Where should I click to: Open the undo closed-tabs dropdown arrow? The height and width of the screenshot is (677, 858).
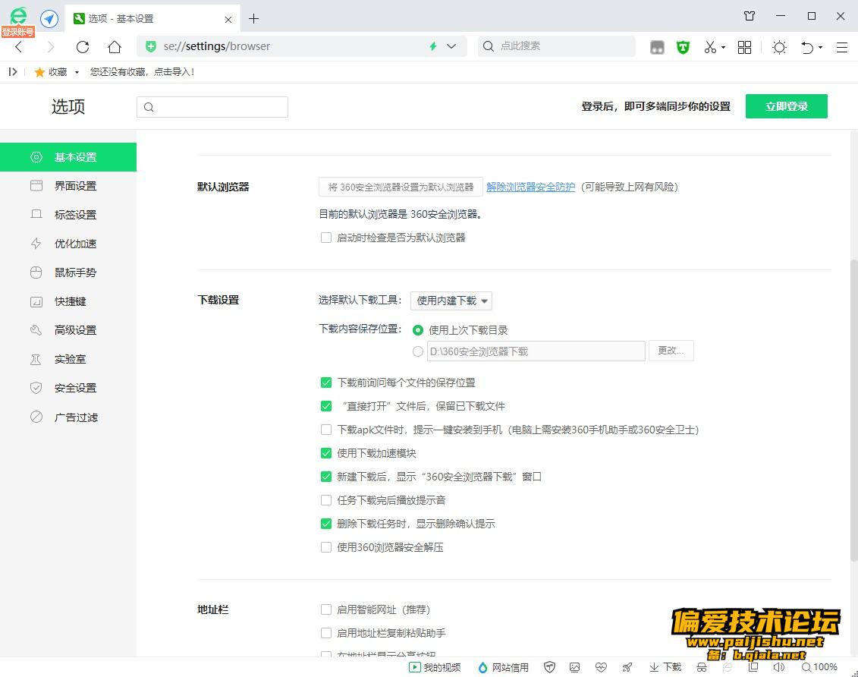tap(820, 48)
